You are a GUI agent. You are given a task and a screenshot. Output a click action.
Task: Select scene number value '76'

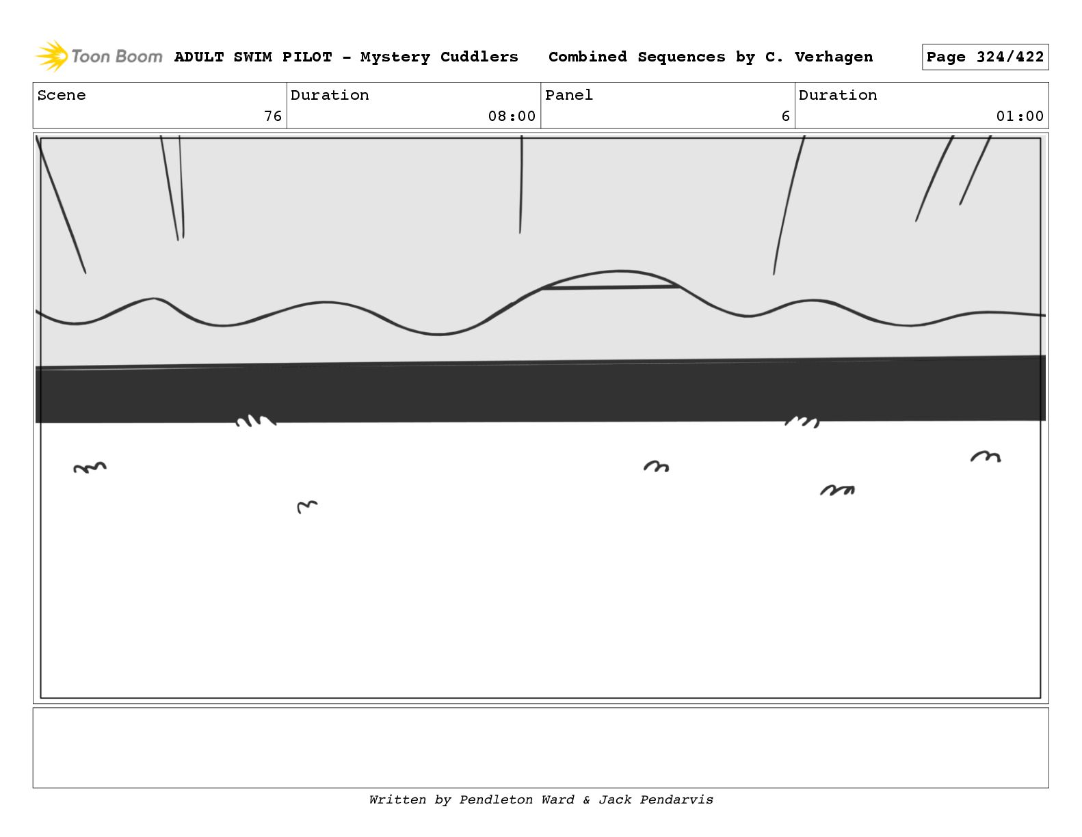(273, 116)
